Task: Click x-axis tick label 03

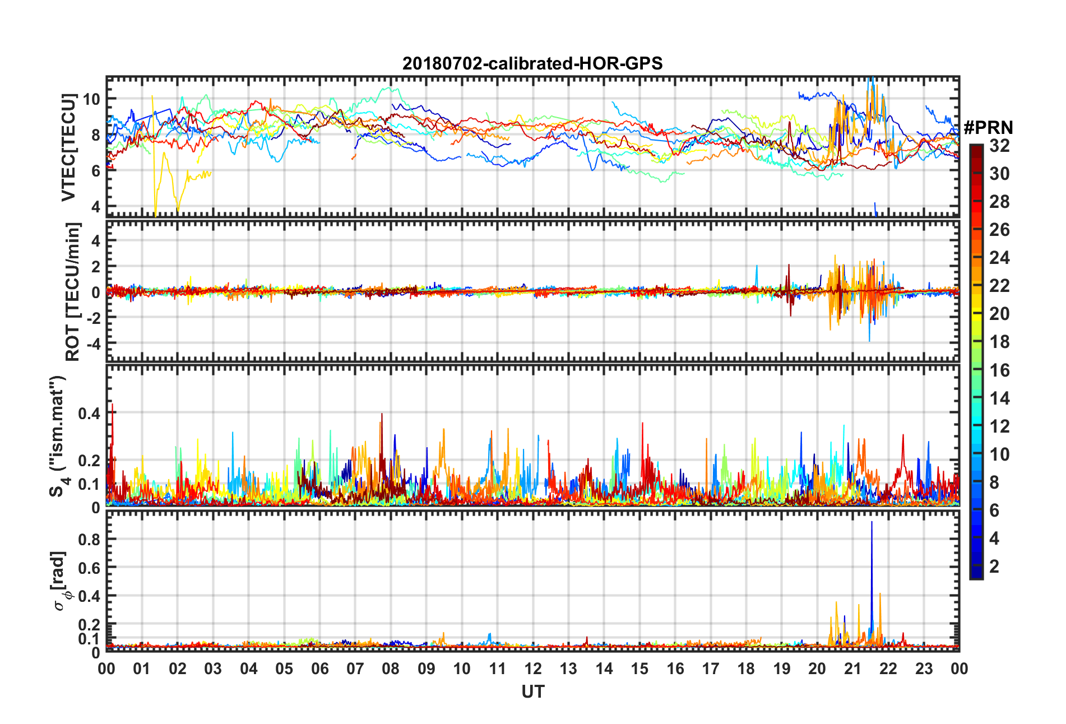Action: 213,669
